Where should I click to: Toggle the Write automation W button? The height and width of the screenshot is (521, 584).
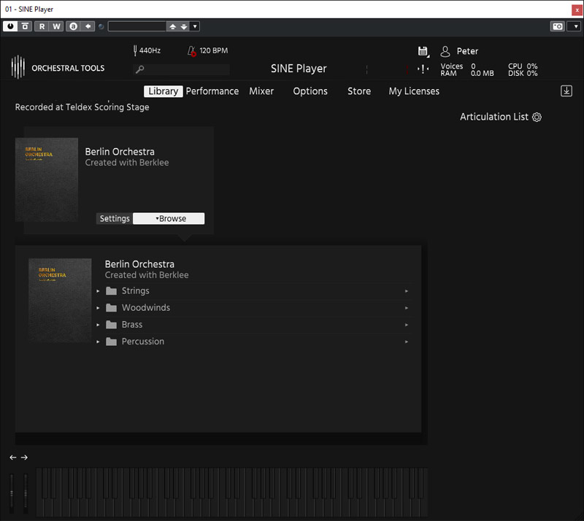[56, 26]
